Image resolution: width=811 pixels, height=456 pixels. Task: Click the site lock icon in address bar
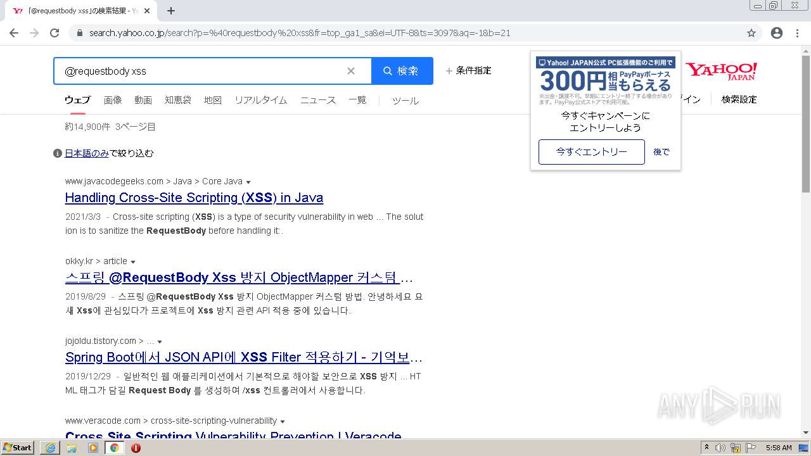(x=79, y=33)
